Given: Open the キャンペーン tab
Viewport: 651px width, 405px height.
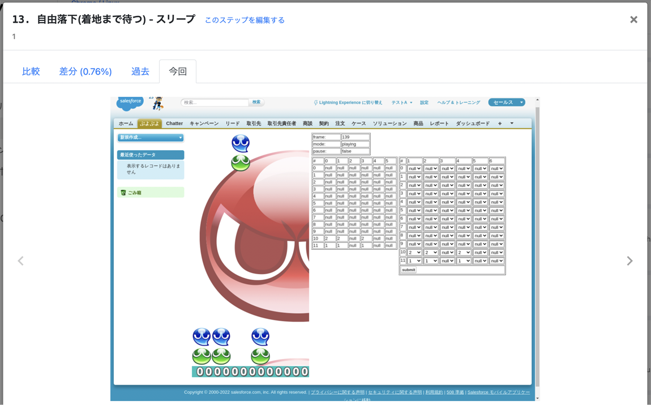Looking at the screenshot, I should (204, 123).
